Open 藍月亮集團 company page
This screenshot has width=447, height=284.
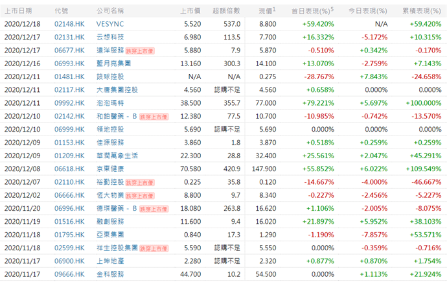pyautogui.click(x=113, y=64)
